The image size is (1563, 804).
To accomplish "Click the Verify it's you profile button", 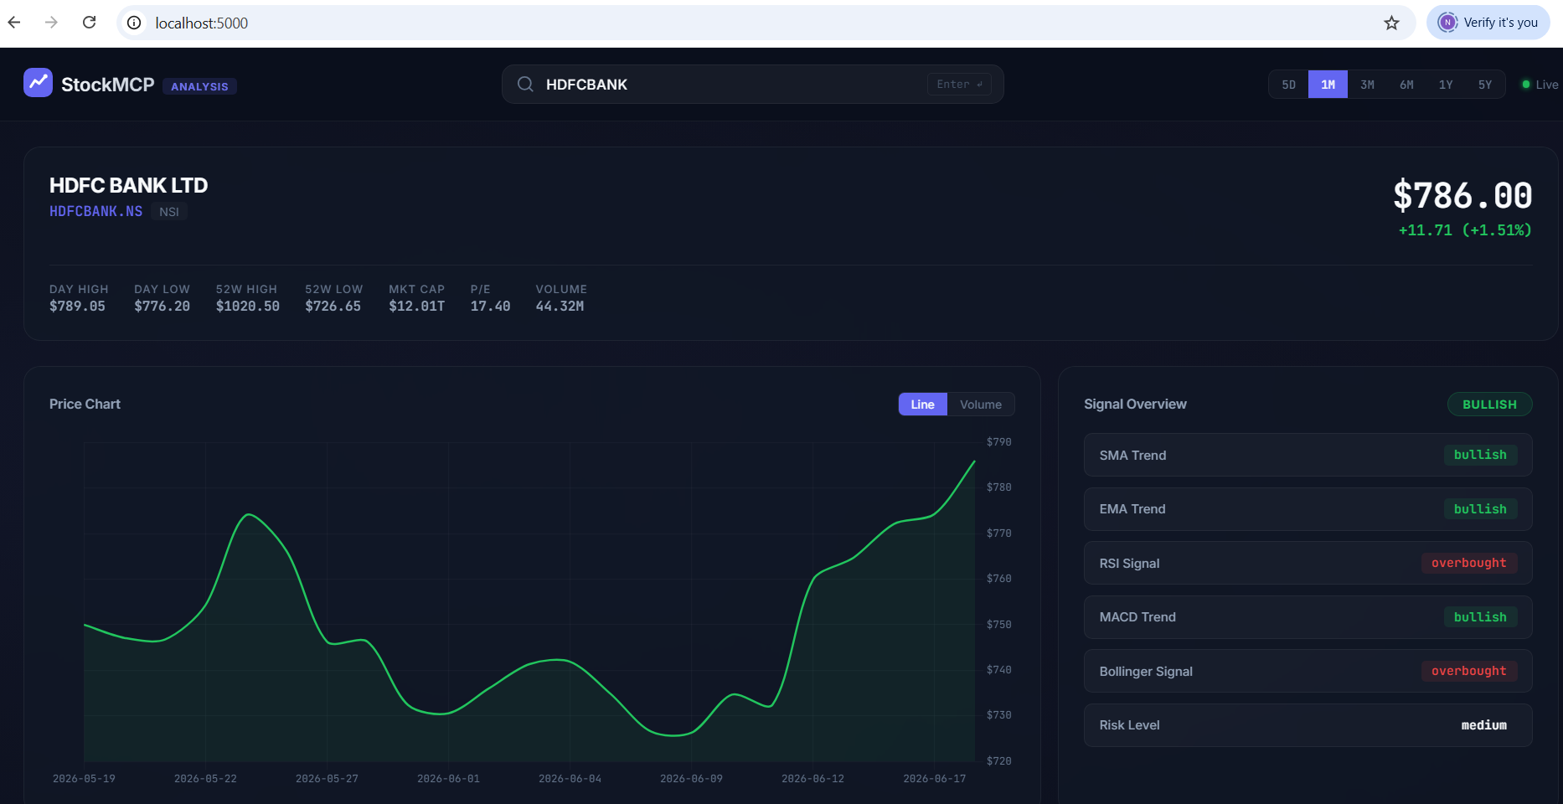I will (1488, 23).
